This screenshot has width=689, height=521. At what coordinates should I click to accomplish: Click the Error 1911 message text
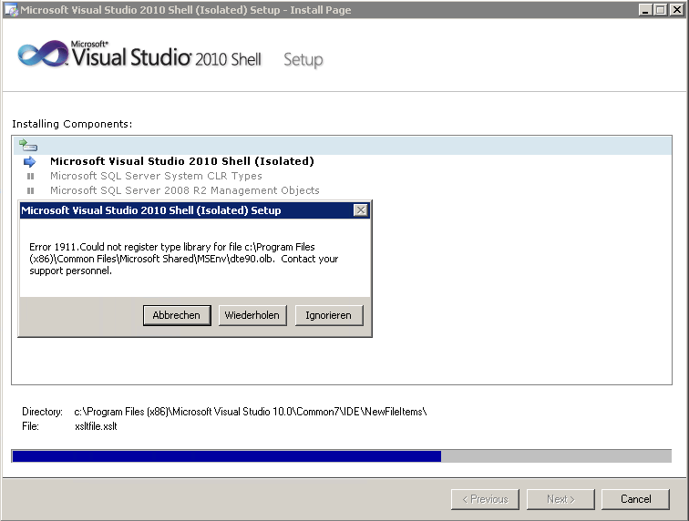[x=184, y=259]
